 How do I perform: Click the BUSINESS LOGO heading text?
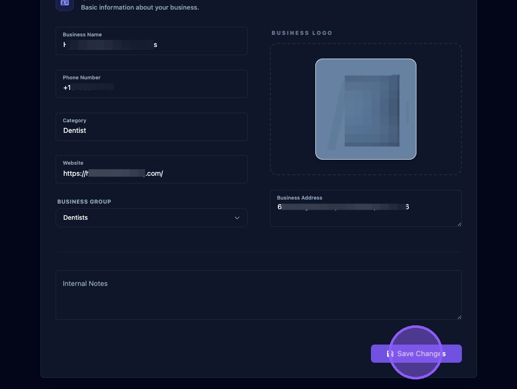(x=302, y=33)
